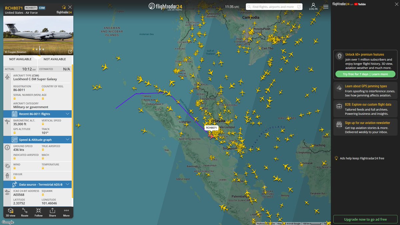This screenshot has height=225, width=400.
Task: Click the lock under Vertical Speed
Action: (43, 124)
